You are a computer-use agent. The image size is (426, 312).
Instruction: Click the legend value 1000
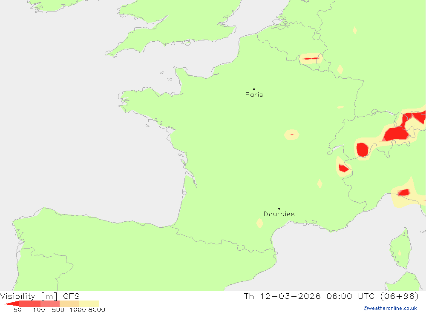[x=78, y=310]
